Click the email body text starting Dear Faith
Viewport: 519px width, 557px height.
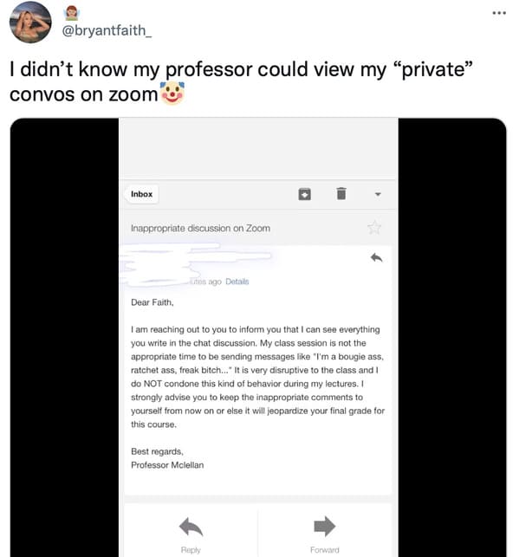(x=257, y=384)
